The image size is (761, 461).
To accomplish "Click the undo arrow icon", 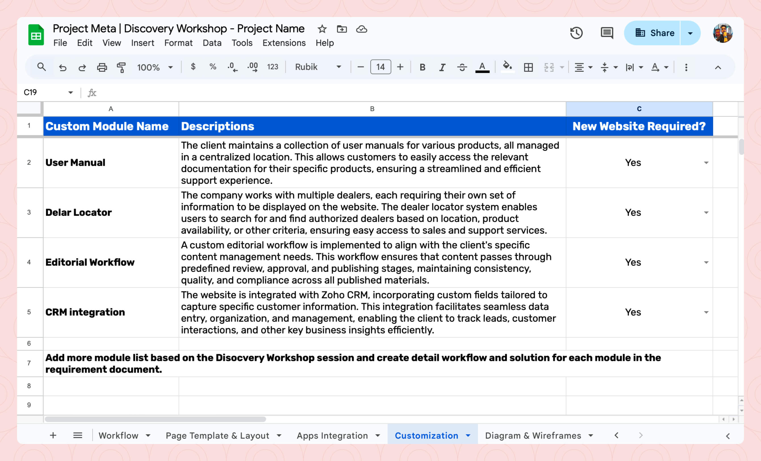I will [x=63, y=67].
